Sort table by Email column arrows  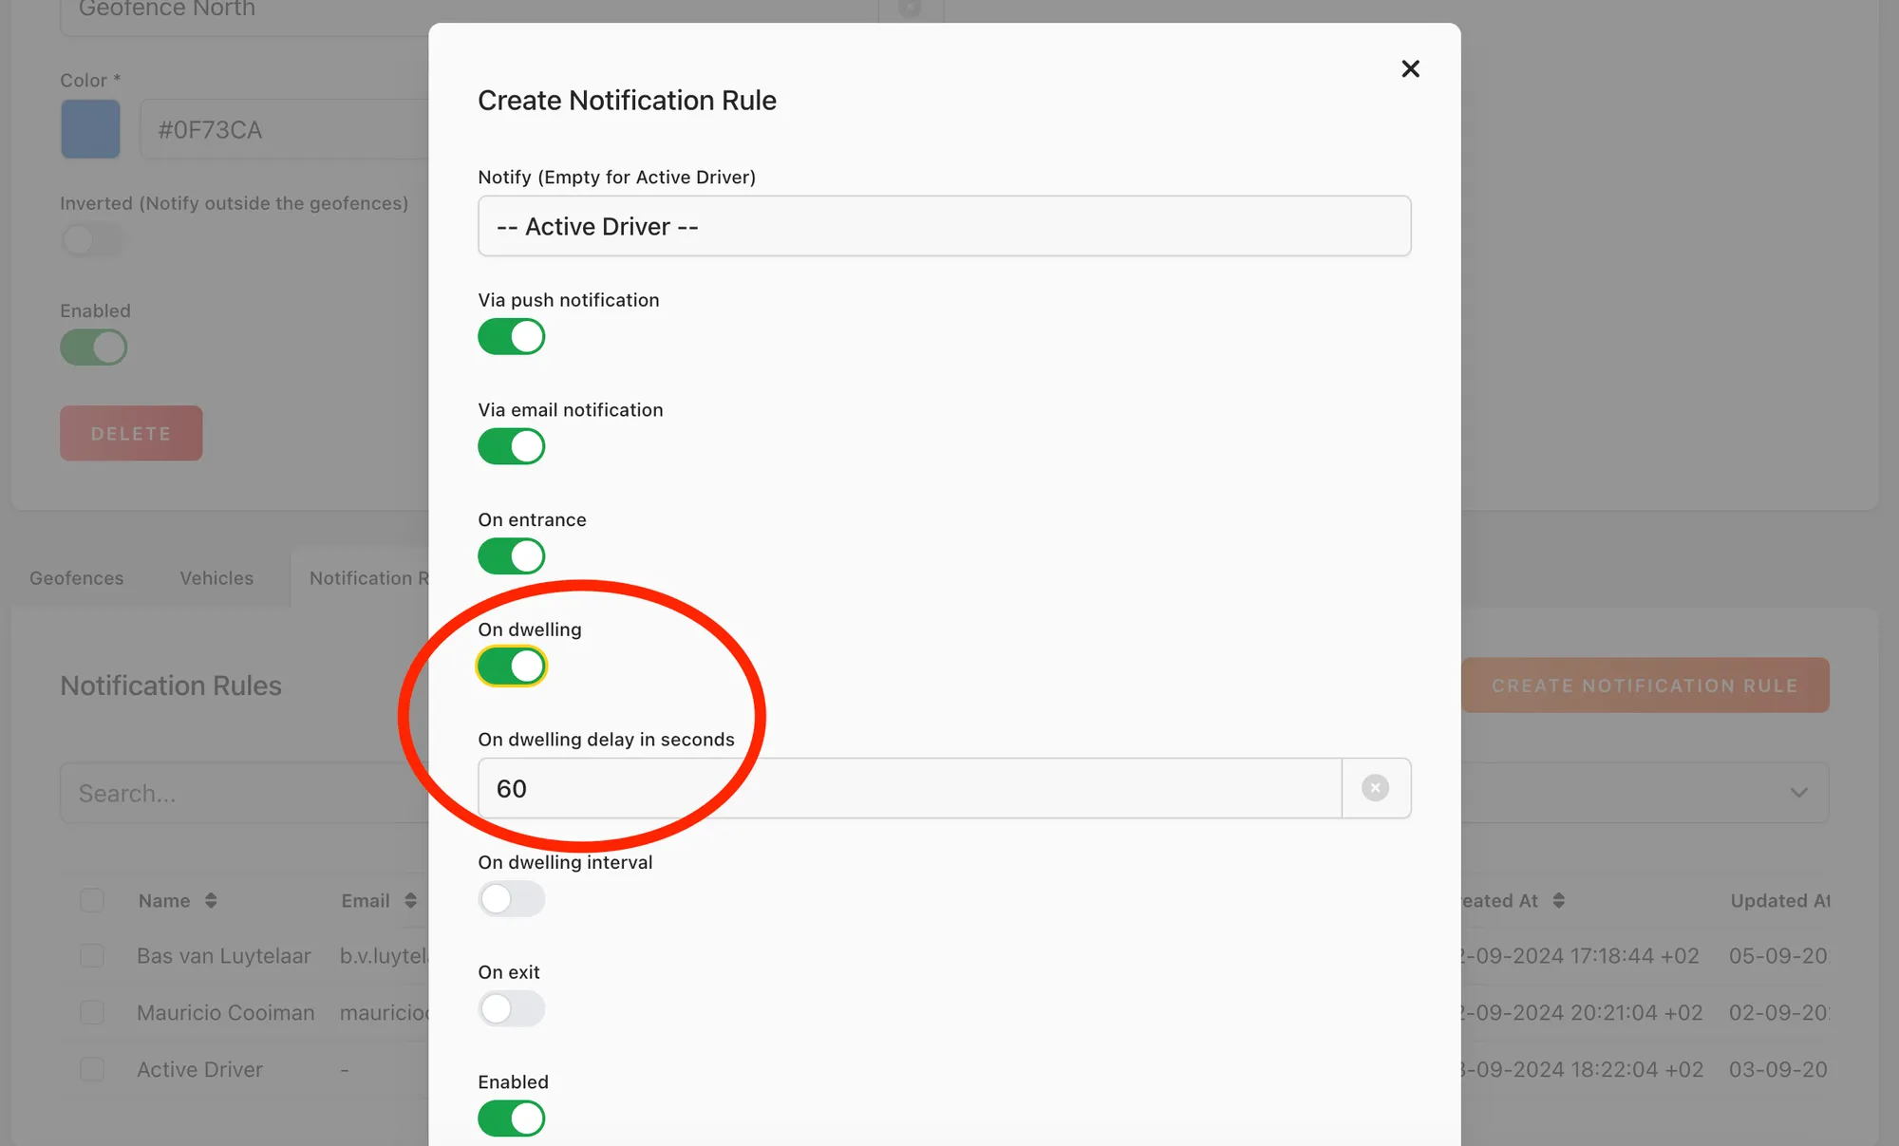pos(410,900)
